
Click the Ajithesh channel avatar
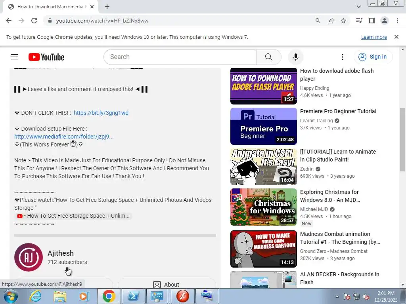pyautogui.click(x=29, y=257)
